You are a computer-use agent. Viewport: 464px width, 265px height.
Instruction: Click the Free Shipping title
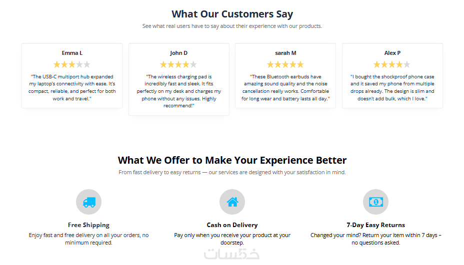pos(88,225)
